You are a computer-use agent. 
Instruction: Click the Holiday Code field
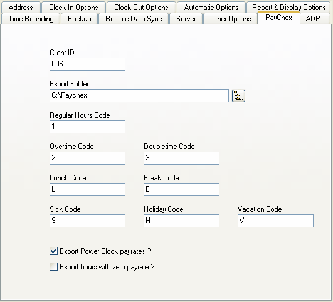(x=182, y=221)
